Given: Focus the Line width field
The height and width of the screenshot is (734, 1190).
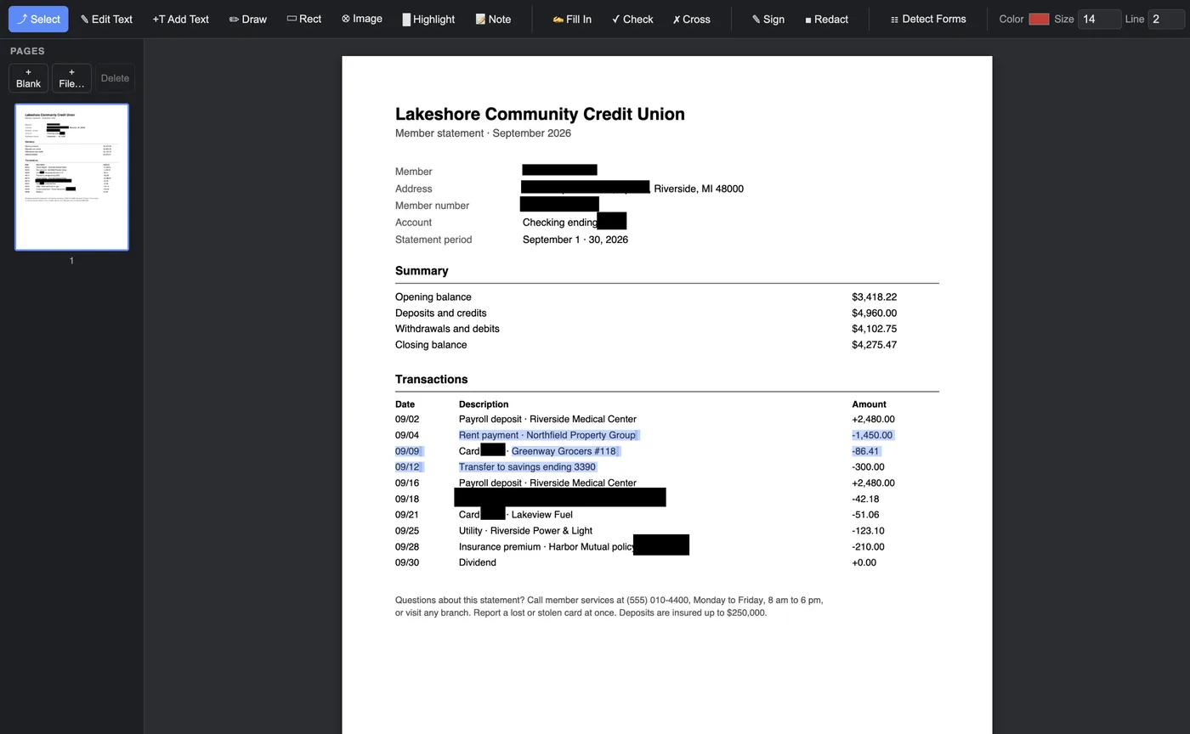Looking at the screenshot, I should coord(1165,19).
